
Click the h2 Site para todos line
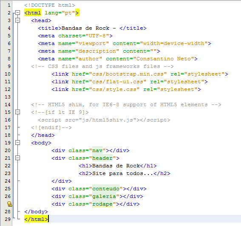(125, 173)
